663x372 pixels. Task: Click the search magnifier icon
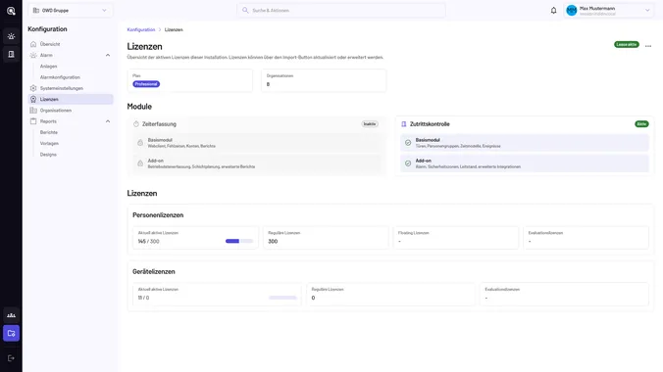coord(245,10)
